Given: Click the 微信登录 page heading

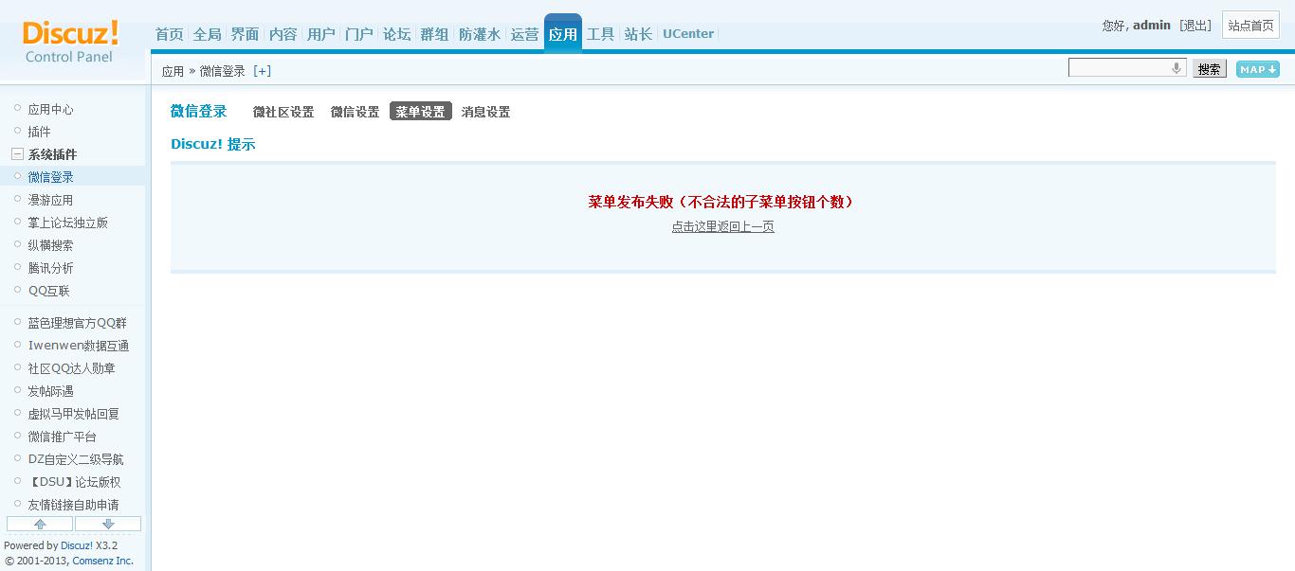Looking at the screenshot, I should 199,112.
